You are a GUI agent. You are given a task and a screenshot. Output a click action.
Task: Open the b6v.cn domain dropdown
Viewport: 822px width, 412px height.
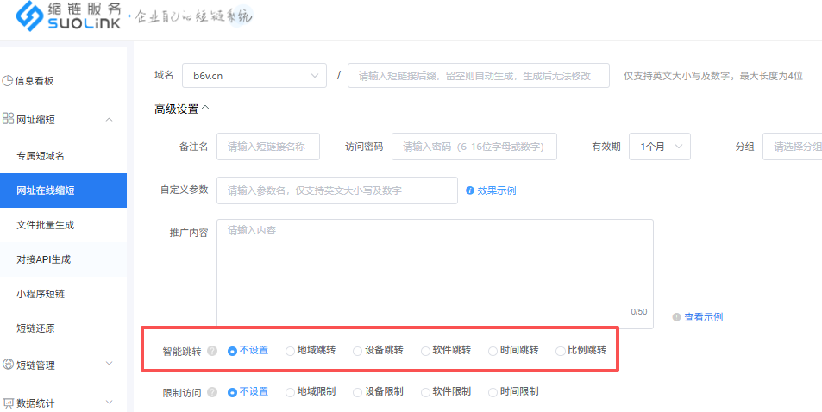click(254, 76)
